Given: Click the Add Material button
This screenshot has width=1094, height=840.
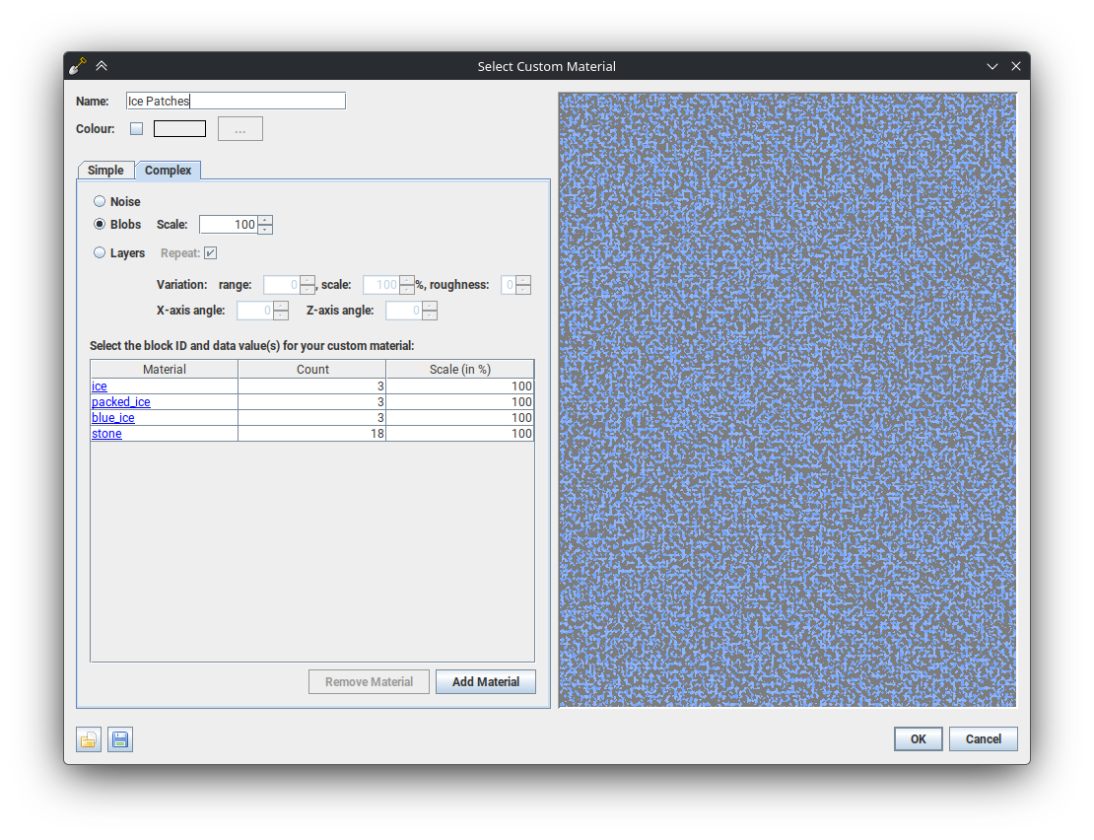Looking at the screenshot, I should point(485,682).
